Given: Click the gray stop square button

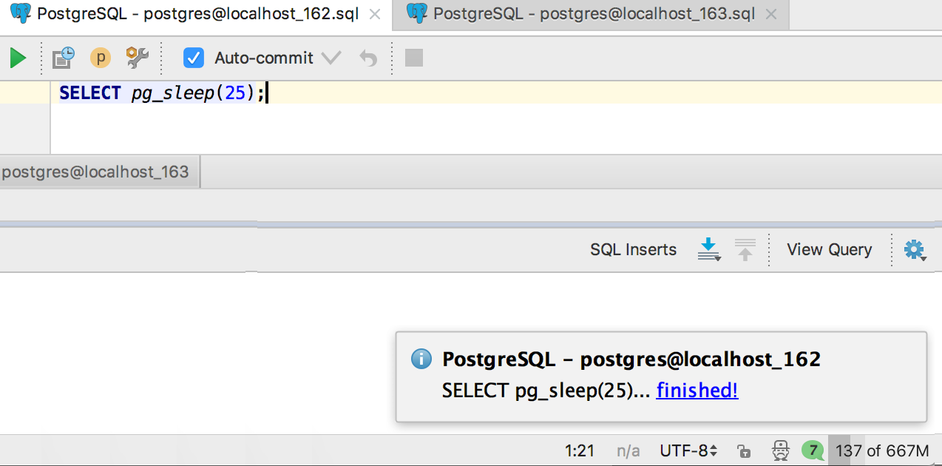Looking at the screenshot, I should point(414,58).
